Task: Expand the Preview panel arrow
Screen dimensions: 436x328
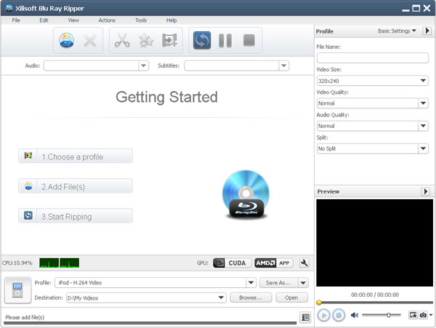Action: point(425,191)
